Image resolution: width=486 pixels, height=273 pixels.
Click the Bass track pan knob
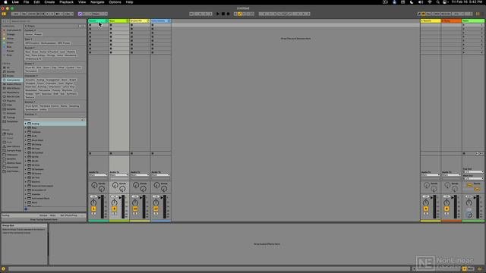(115, 203)
